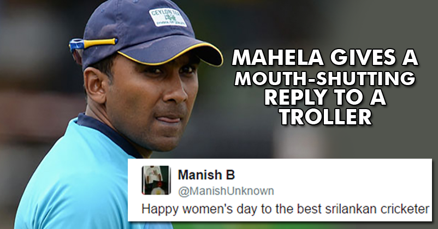Select the @ManishUnknown handle
The width and height of the screenshot is (438, 229).
point(226,191)
